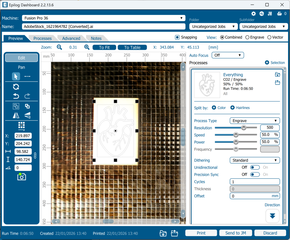Import process settings in Everything card
Image resolution: width=290 pixels, height=240 pixels.
pos(278,75)
